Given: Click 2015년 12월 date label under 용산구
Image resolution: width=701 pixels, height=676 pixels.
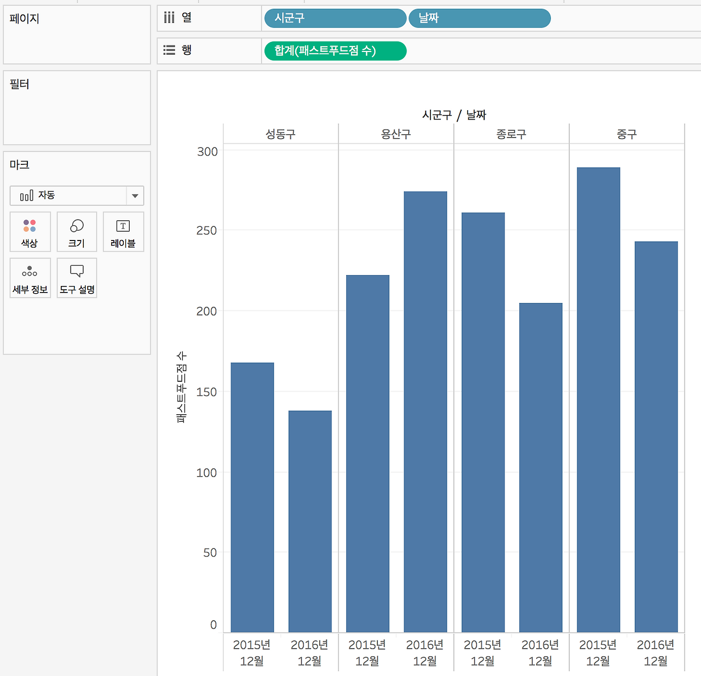Looking at the screenshot, I should point(367,653).
